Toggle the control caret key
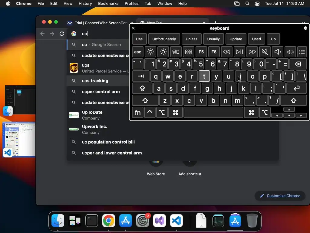 click(x=150, y=113)
